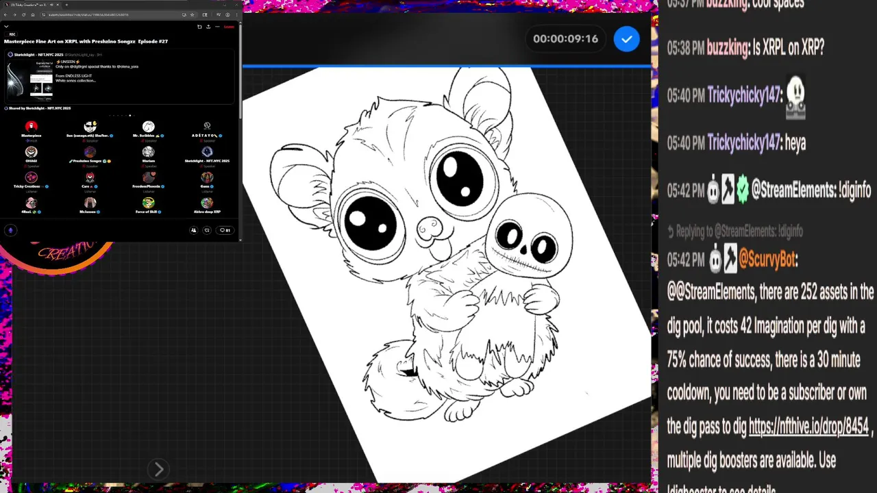Mute the tab via the speaker icon
Viewport: 877px width, 493px height.
point(51,5)
